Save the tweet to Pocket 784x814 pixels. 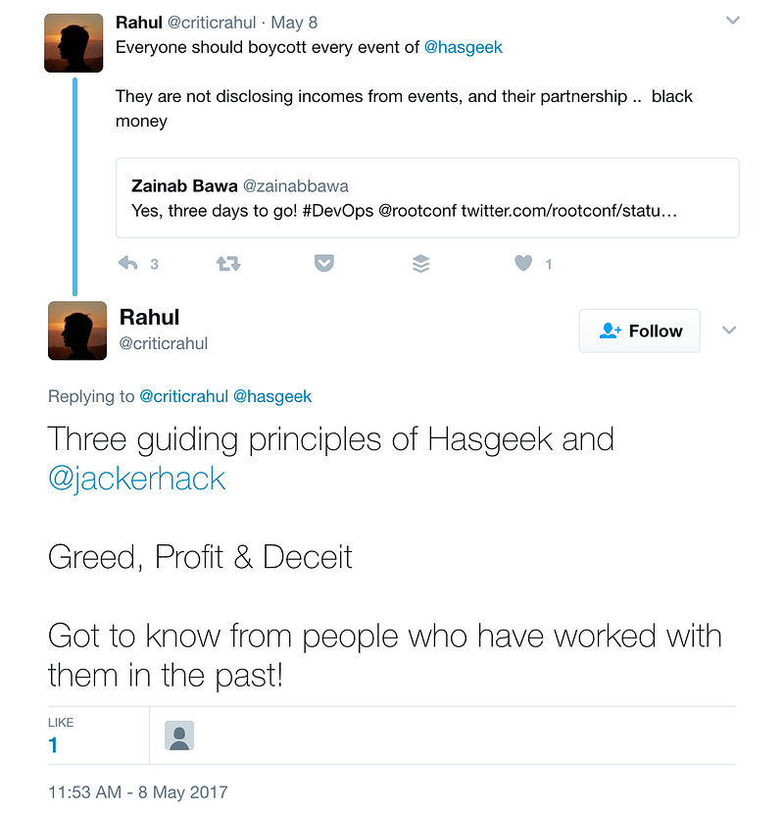323,263
